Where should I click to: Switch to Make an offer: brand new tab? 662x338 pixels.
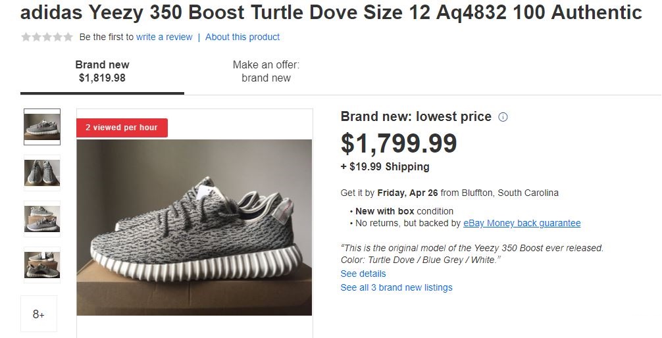(266, 71)
